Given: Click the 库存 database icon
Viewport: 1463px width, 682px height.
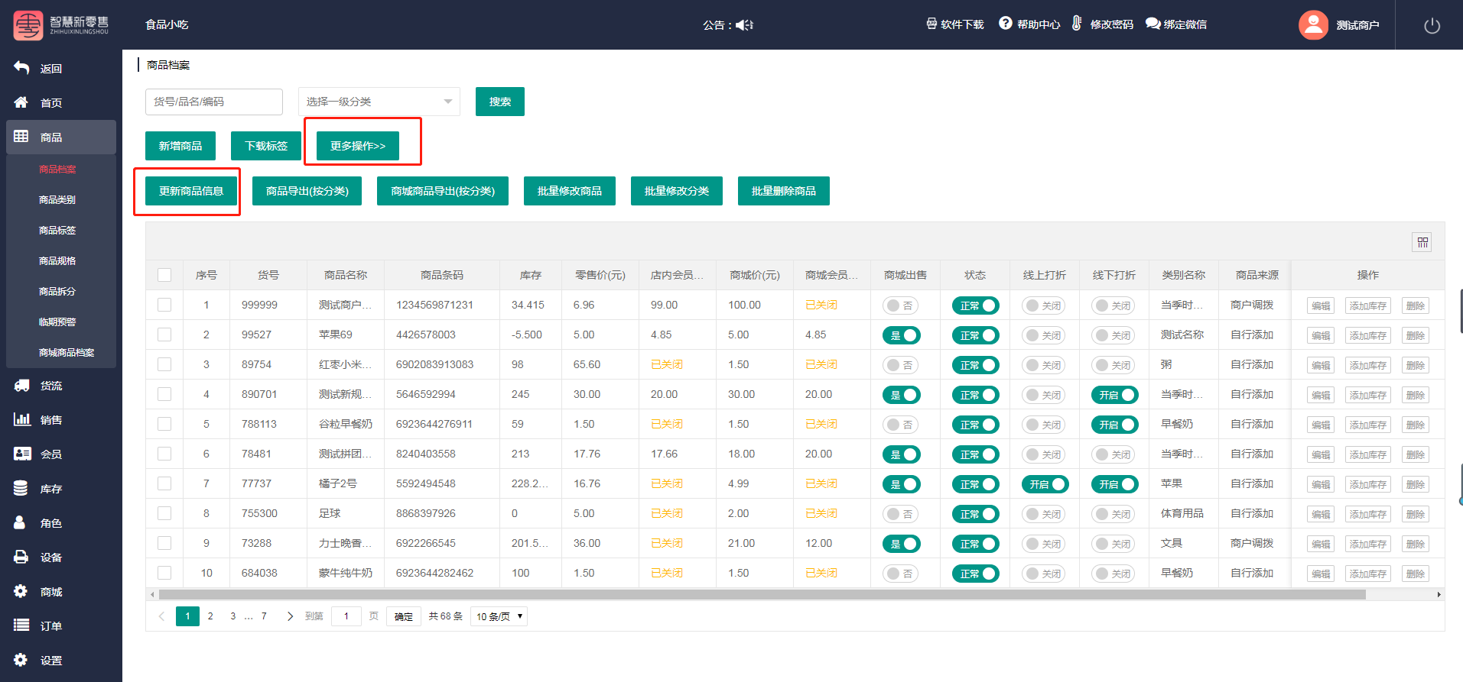Looking at the screenshot, I should pos(21,488).
